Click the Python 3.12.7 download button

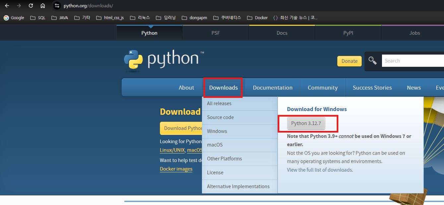(x=306, y=123)
